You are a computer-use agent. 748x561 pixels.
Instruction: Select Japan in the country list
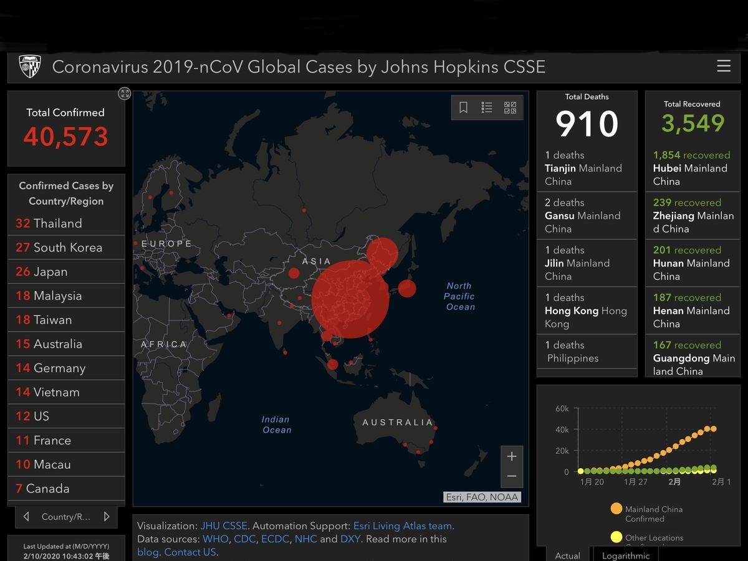(66, 272)
